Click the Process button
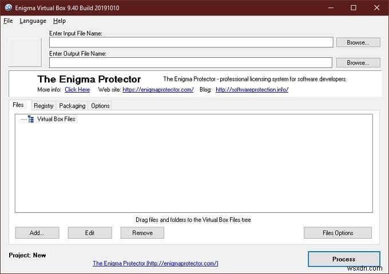Screen dimensions: 389x274 point(344,259)
